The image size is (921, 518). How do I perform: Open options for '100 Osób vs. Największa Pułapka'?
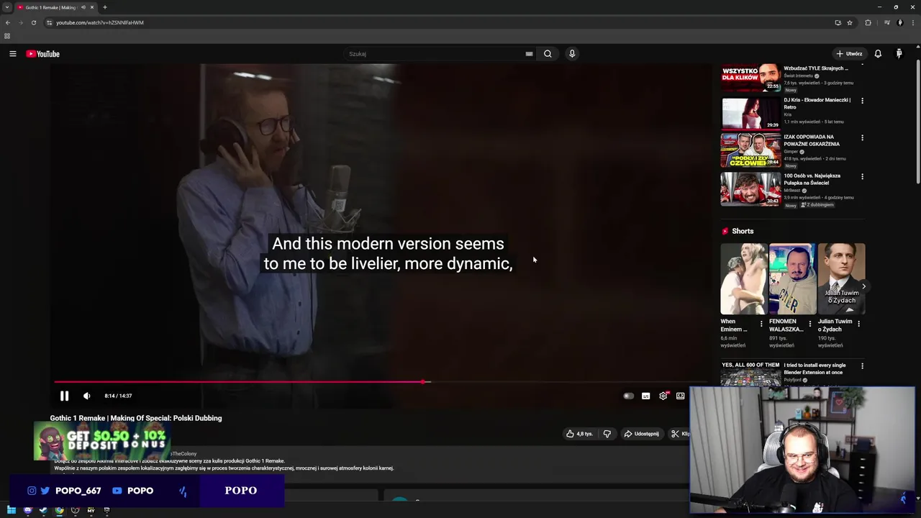click(x=862, y=176)
